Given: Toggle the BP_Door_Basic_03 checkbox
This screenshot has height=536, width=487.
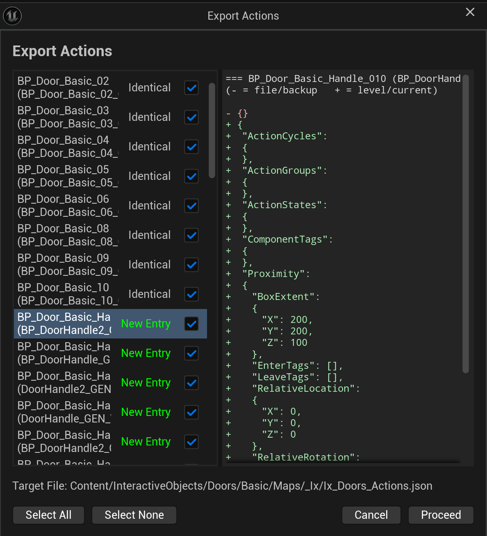Looking at the screenshot, I should pyautogui.click(x=191, y=117).
